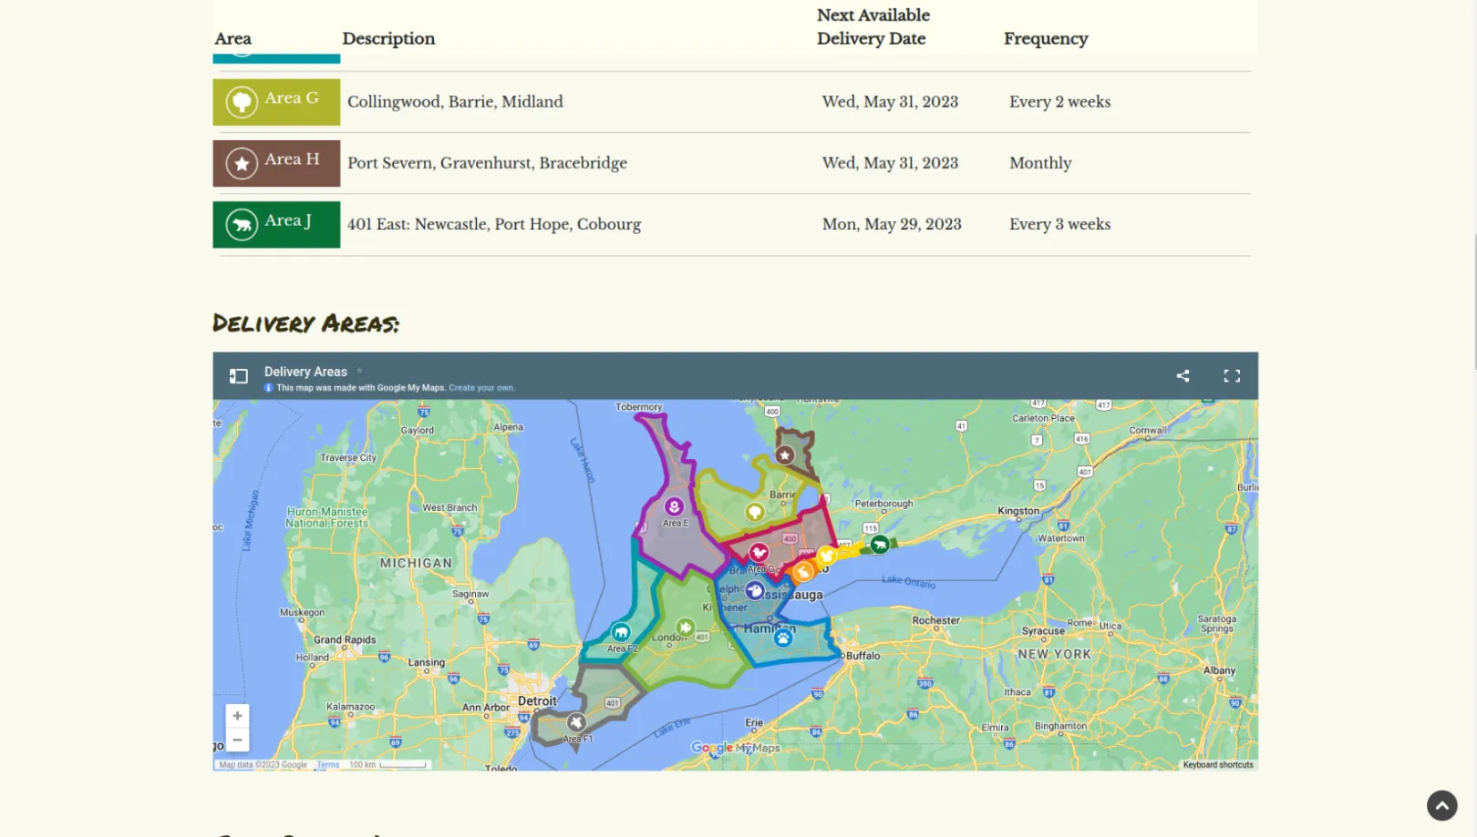The image size is (1477, 837).
Task: Open Keyboard shortcuts on the map
Action: 1218,765
